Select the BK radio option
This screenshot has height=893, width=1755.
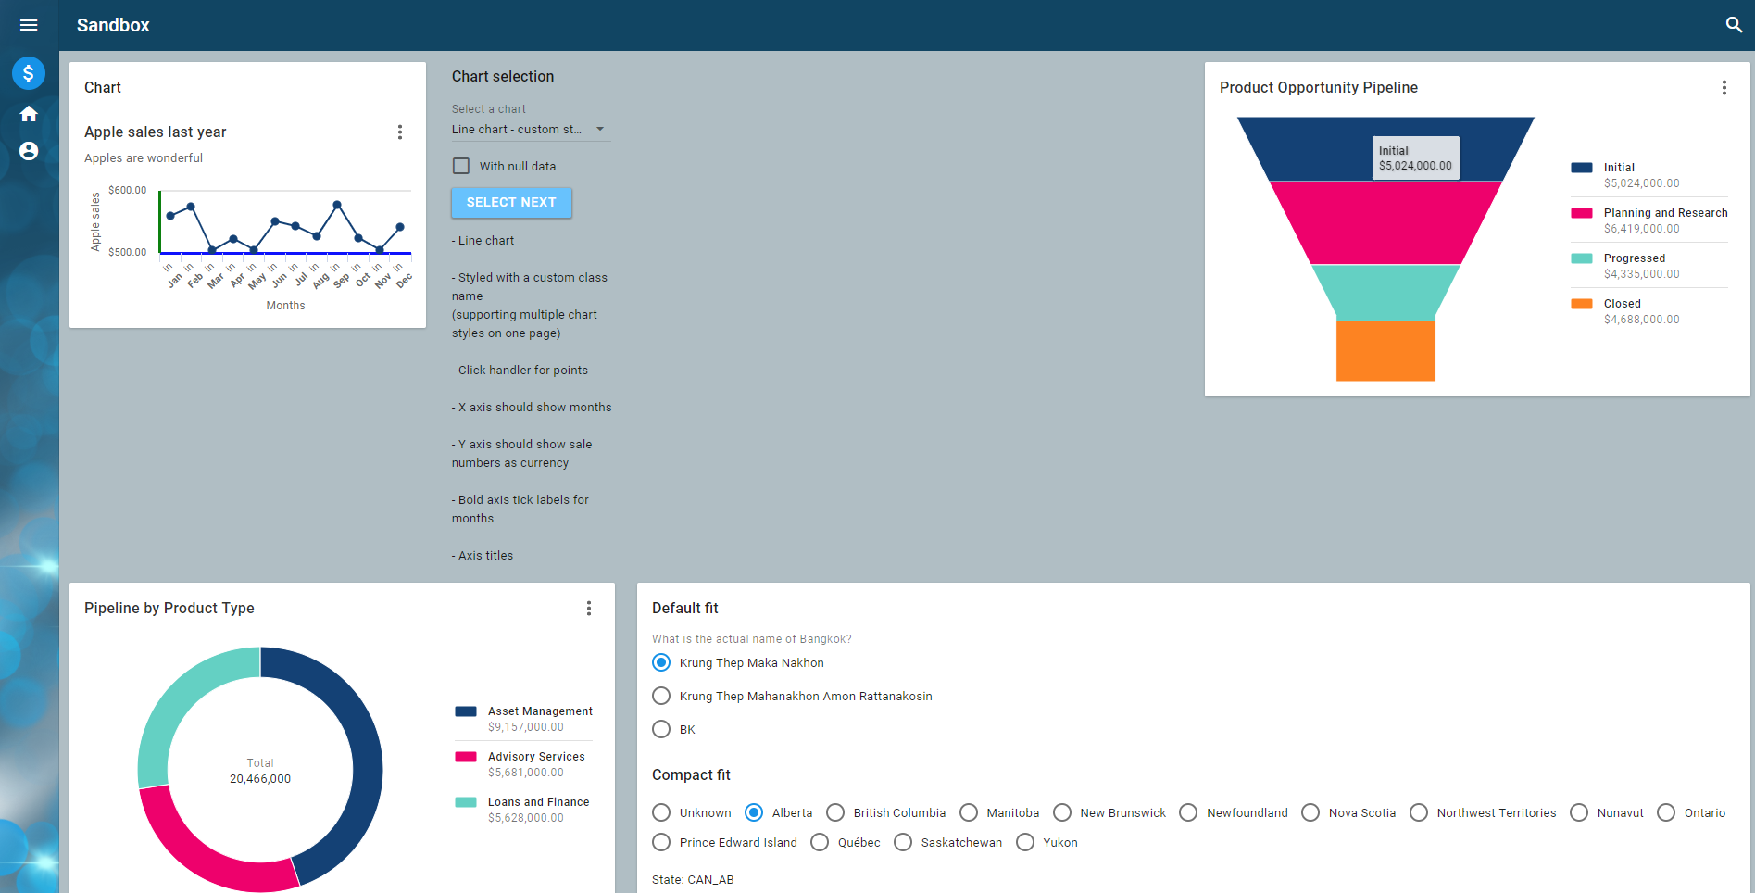[661, 730]
